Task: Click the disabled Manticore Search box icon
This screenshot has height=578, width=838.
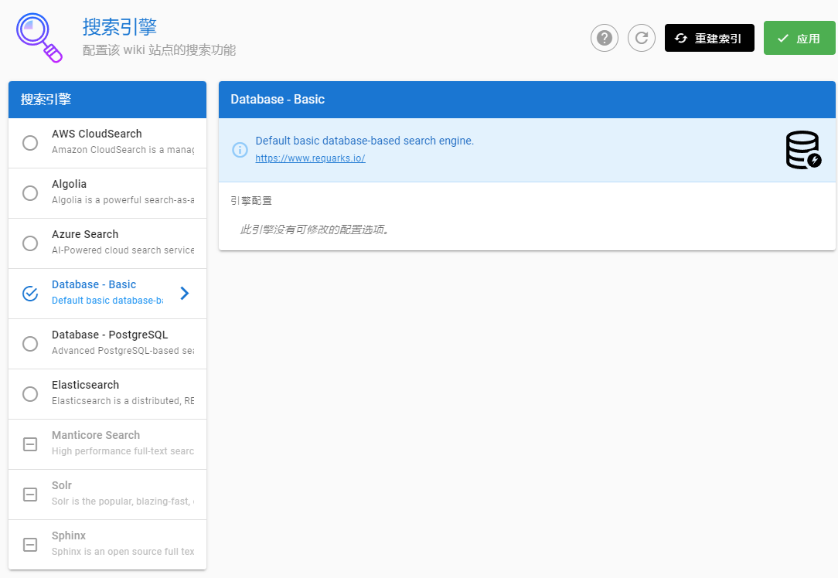Action: pos(30,444)
